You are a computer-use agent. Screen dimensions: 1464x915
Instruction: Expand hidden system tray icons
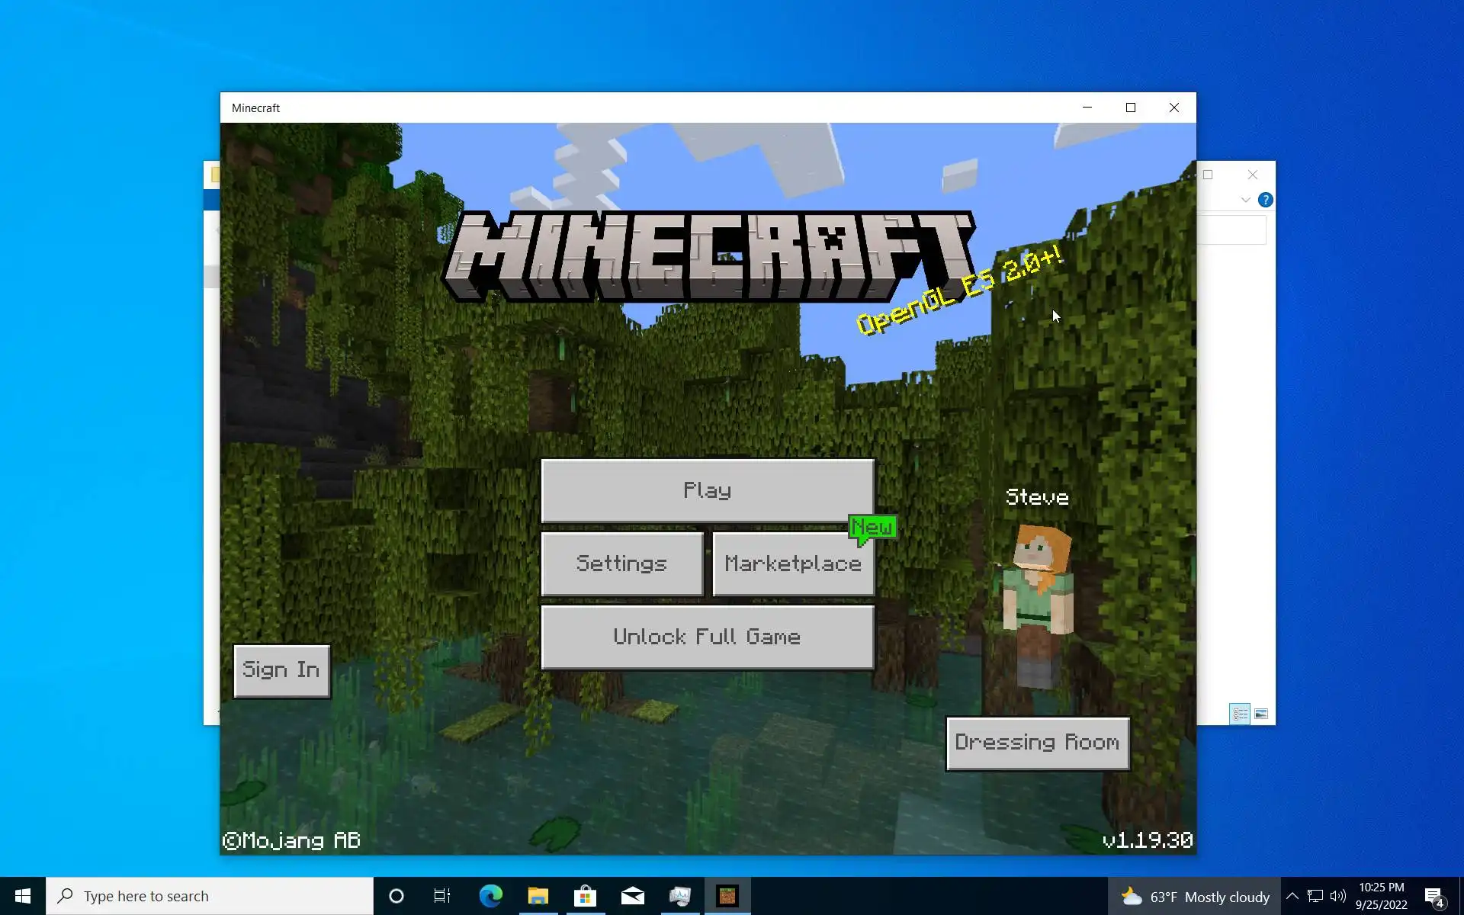(x=1292, y=896)
